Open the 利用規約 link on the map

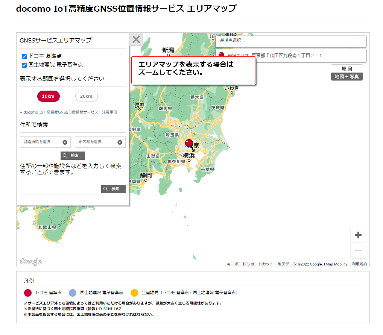point(359,264)
